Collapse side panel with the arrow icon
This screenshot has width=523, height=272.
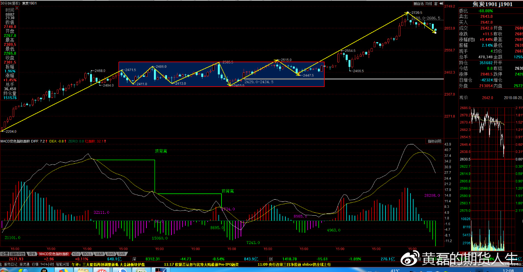440,4
